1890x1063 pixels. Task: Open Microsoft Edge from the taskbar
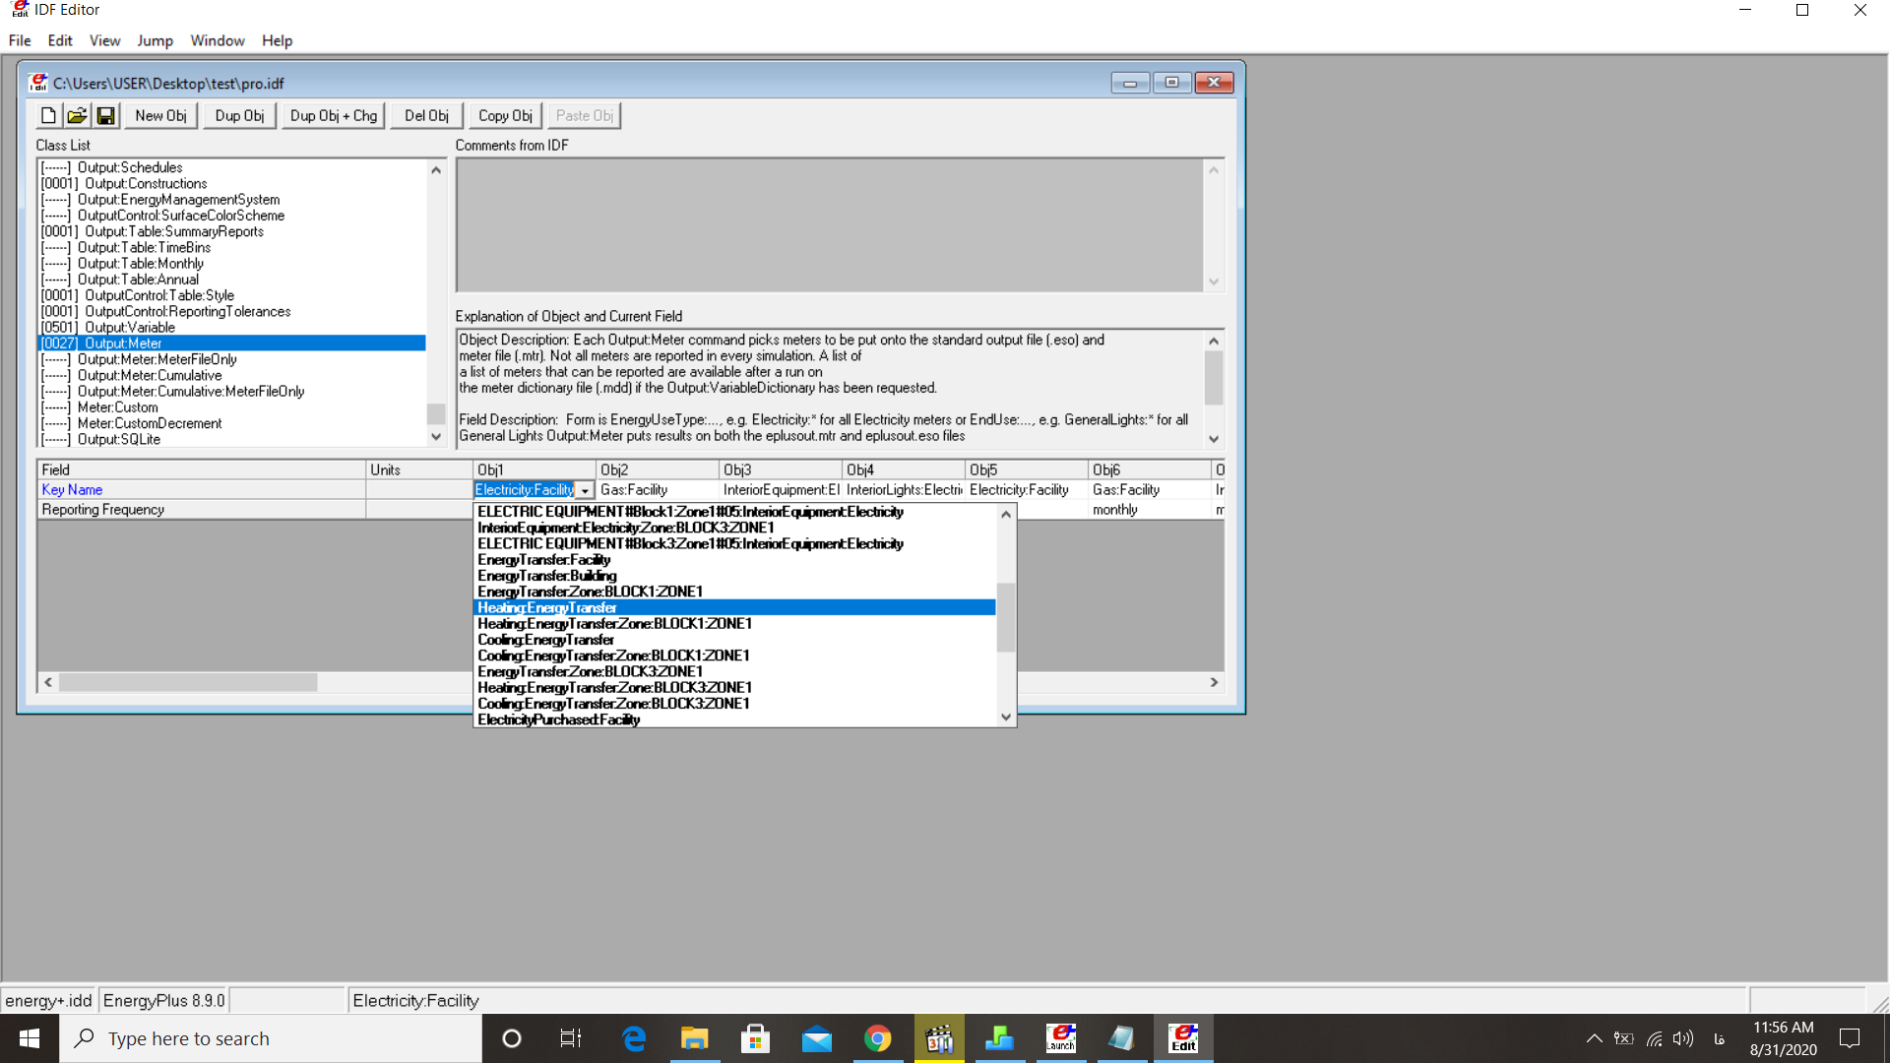point(634,1038)
